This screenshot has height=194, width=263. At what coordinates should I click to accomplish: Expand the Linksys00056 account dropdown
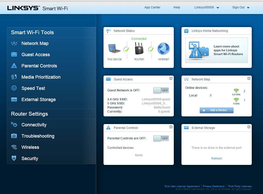[218, 8]
